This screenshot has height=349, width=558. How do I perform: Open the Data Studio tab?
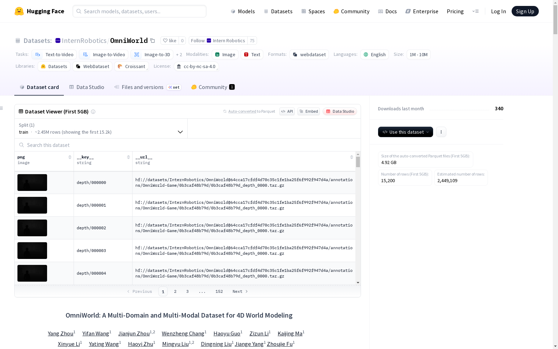[x=86, y=87]
